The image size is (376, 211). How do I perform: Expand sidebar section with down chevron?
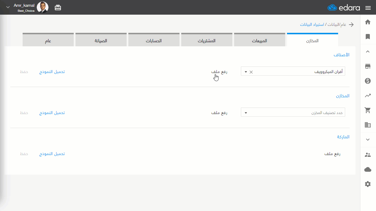pos(368,139)
